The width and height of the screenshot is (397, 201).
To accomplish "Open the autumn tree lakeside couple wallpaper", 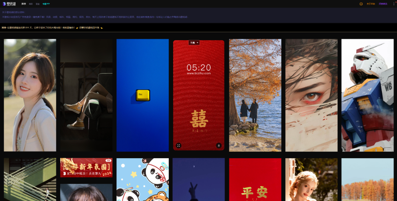I will pyautogui.click(x=255, y=95).
